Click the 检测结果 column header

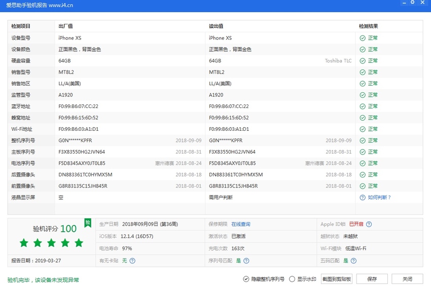(368, 26)
